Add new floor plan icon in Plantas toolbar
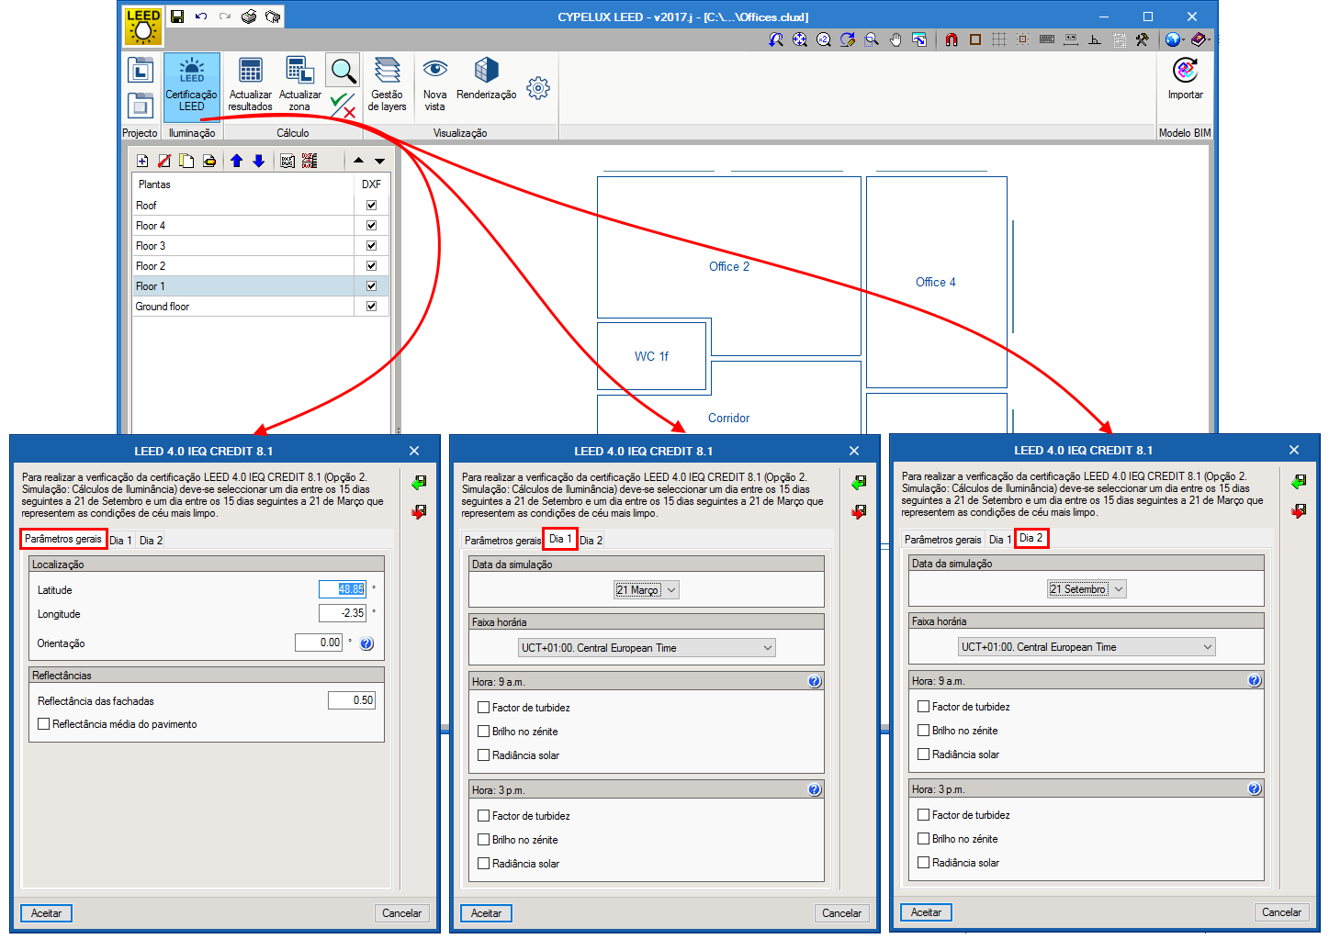This screenshot has height=939, width=1329. click(x=142, y=161)
